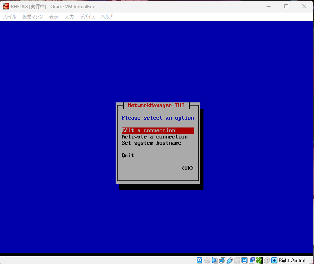Click the display status icon

point(244,260)
